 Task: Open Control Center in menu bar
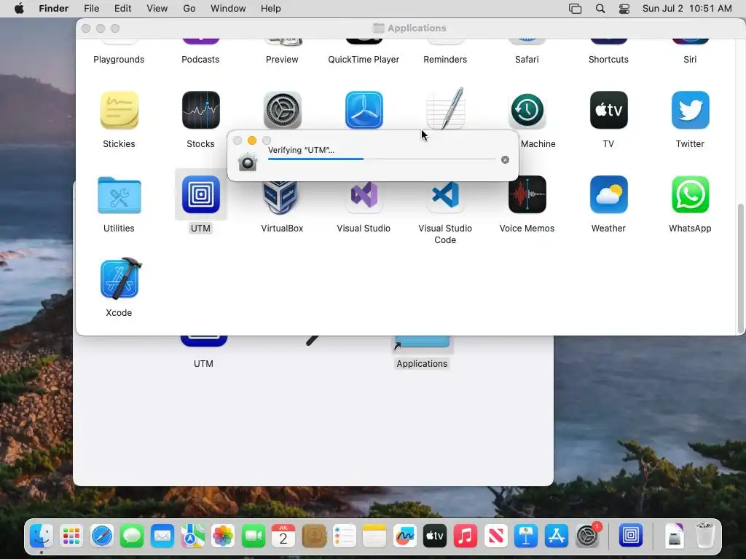(x=624, y=9)
